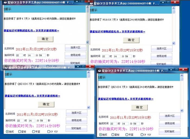Open 选择大区 in the bottom-left window
Screen dimensions: 190x139
coord(77,113)
